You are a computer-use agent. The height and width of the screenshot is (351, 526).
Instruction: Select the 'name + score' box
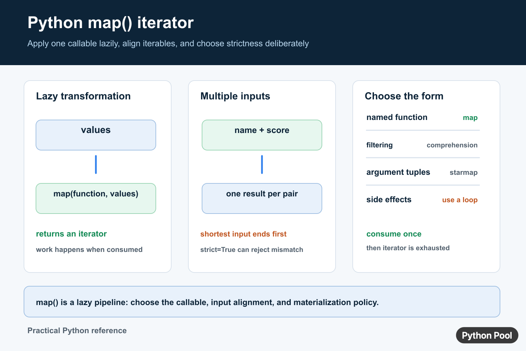262,135
